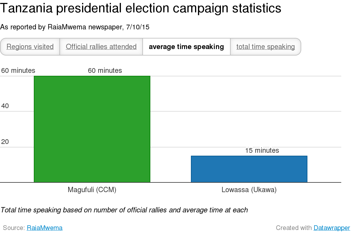Screen dimensions: 353x235
Task: Click the gray 'Source:' text
Action: [14, 228]
